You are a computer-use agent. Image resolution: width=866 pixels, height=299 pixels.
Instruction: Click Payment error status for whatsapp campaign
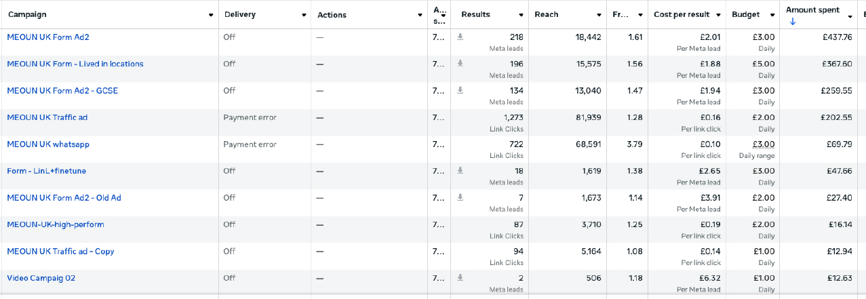point(250,144)
